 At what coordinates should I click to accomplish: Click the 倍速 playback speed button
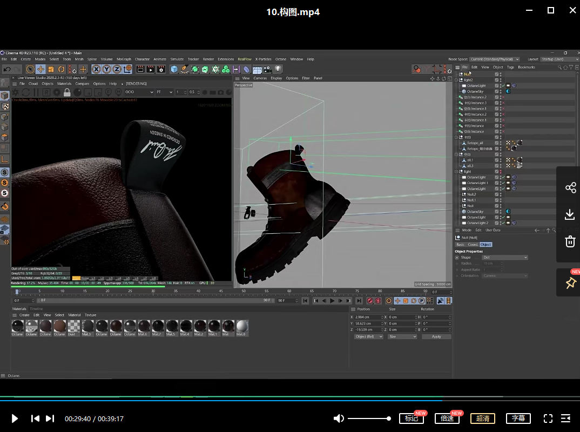click(447, 418)
